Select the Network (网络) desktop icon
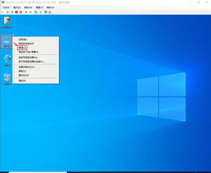Viewport: 211px width, 173px height. 7,60
